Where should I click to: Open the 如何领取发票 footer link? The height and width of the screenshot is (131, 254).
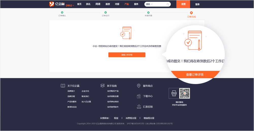tap(113, 96)
